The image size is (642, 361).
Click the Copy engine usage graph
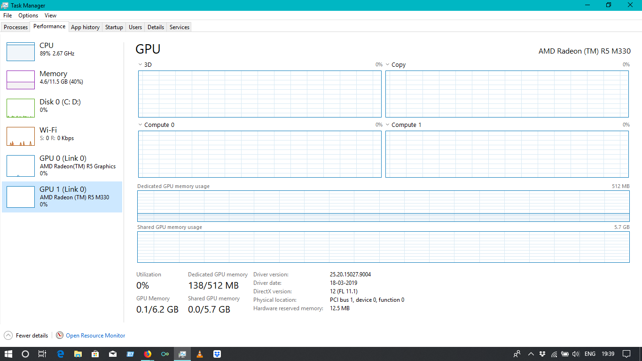point(507,94)
